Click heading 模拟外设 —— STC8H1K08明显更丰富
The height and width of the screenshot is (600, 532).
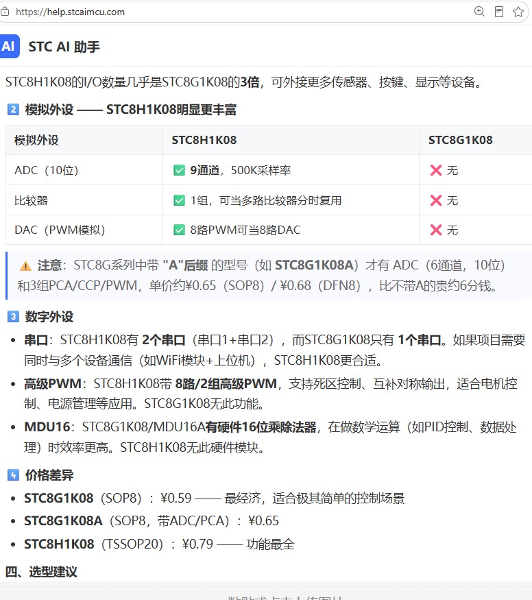[x=130, y=110]
